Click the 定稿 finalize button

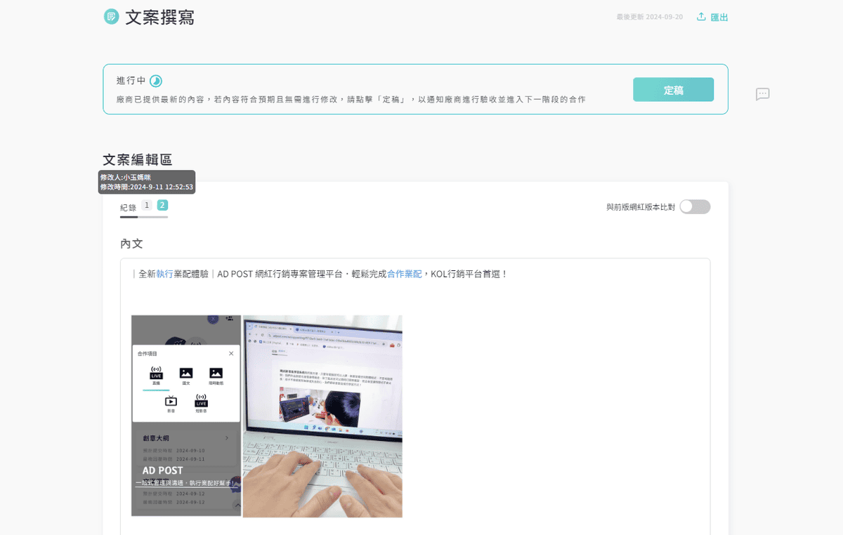click(673, 90)
